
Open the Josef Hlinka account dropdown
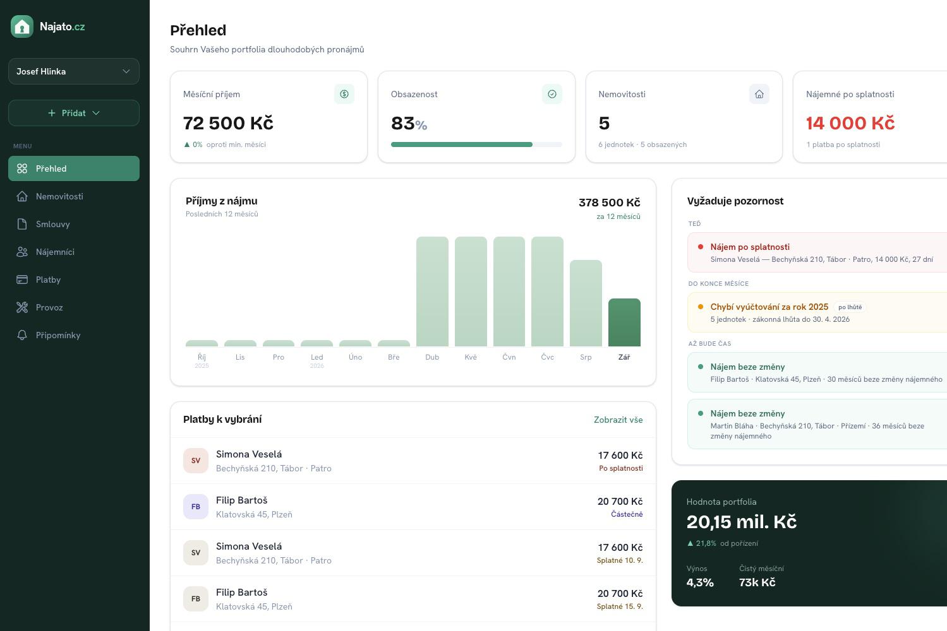74,71
